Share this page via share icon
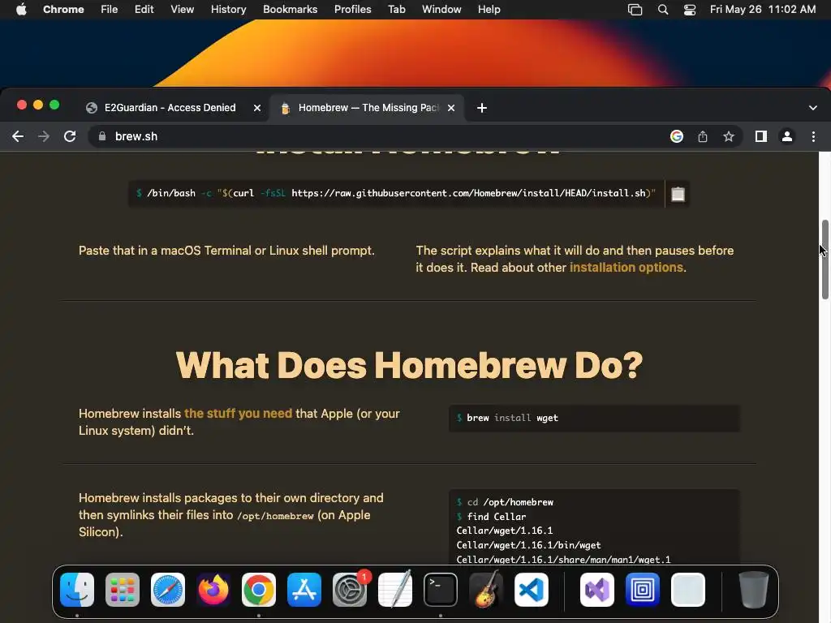Viewport: 831px width, 623px height. [703, 136]
